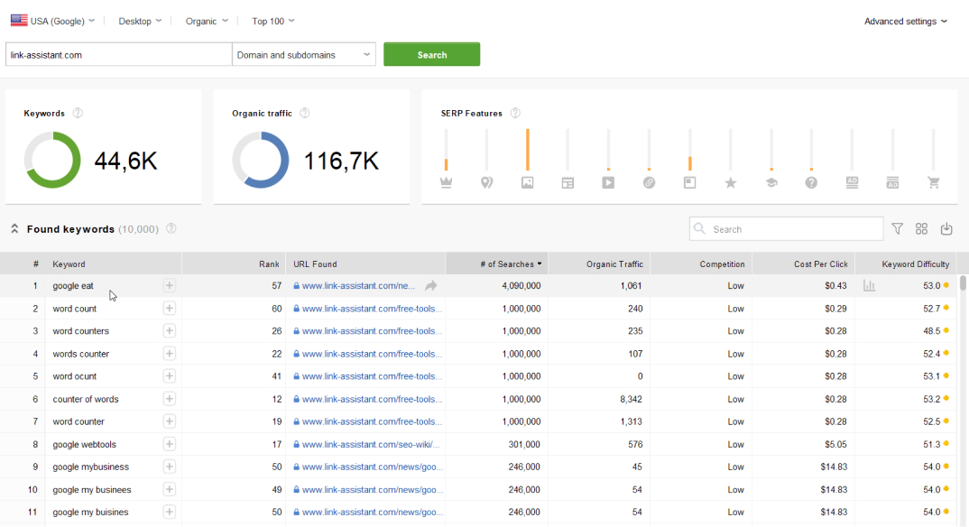Viewport: 969px width, 527px height.
Task: Expand the Advanced settings menu
Action: coord(905,22)
